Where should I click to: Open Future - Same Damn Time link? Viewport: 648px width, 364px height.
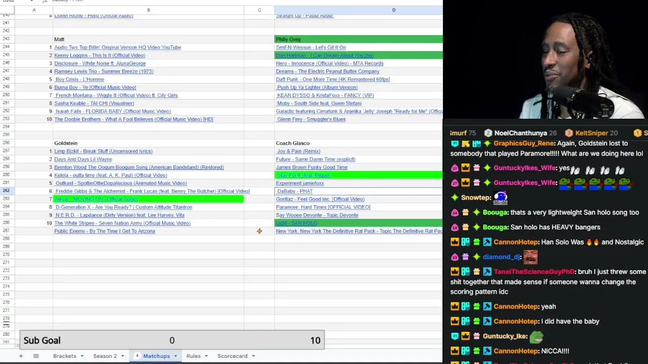[x=315, y=159]
